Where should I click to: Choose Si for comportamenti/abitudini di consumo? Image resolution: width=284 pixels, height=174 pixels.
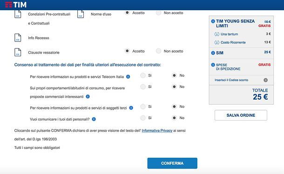click(x=143, y=87)
